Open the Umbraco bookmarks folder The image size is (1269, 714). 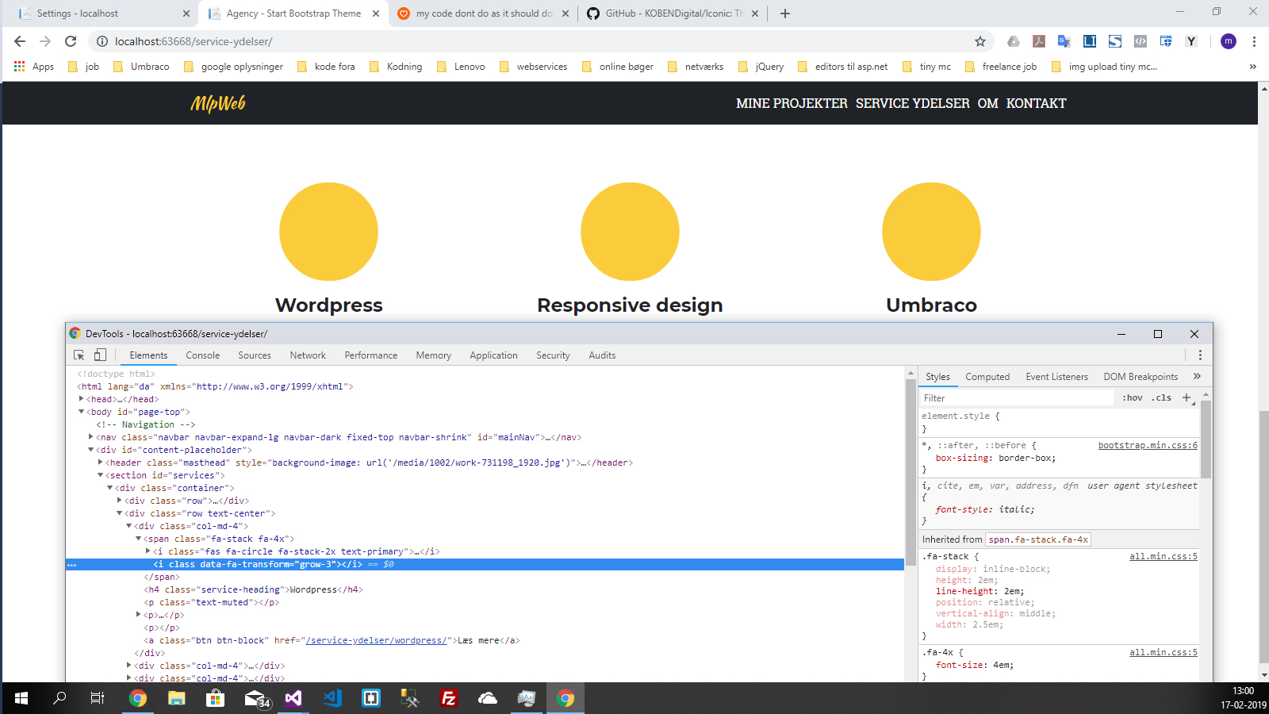click(141, 67)
